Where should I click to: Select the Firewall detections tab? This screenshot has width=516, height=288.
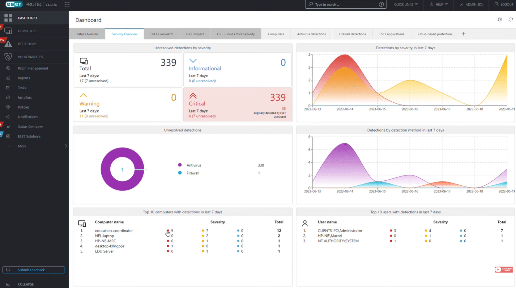pos(352,34)
